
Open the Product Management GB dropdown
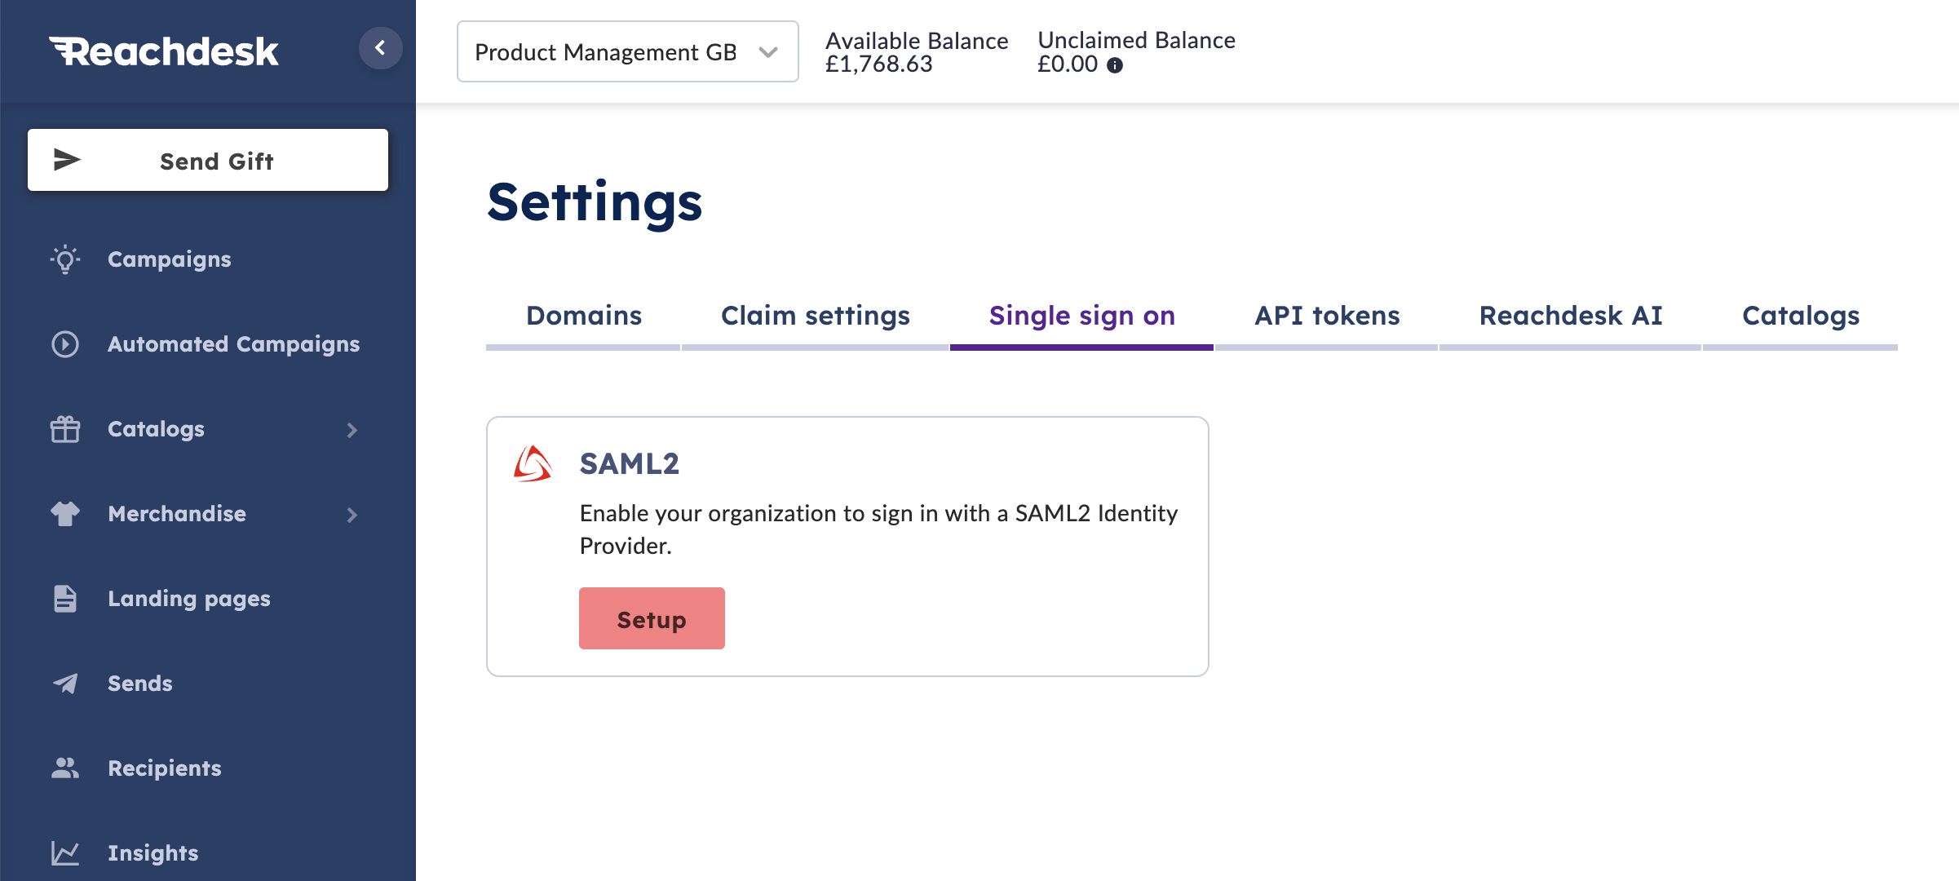[x=627, y=51]
